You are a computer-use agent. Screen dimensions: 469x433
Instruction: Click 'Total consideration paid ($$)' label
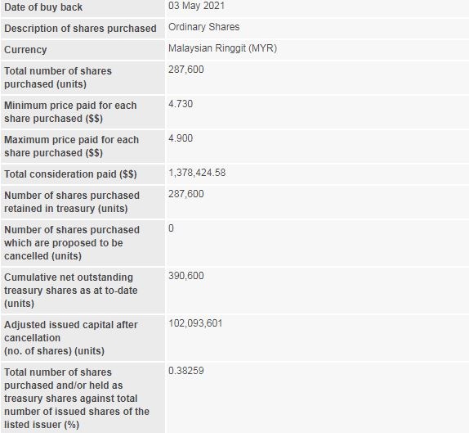click(x=70, y=174)
